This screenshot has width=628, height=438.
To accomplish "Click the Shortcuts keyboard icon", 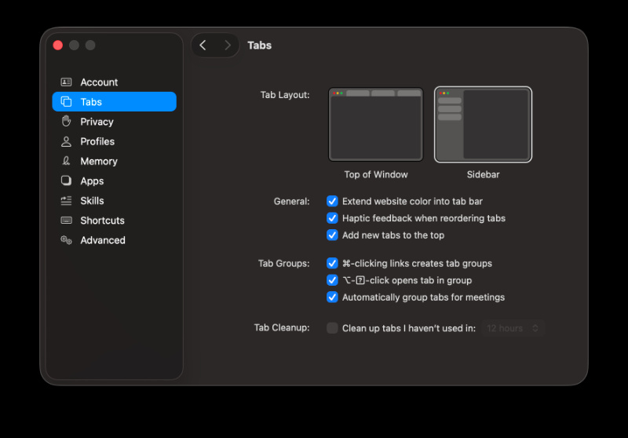I will tap(66, 221).
